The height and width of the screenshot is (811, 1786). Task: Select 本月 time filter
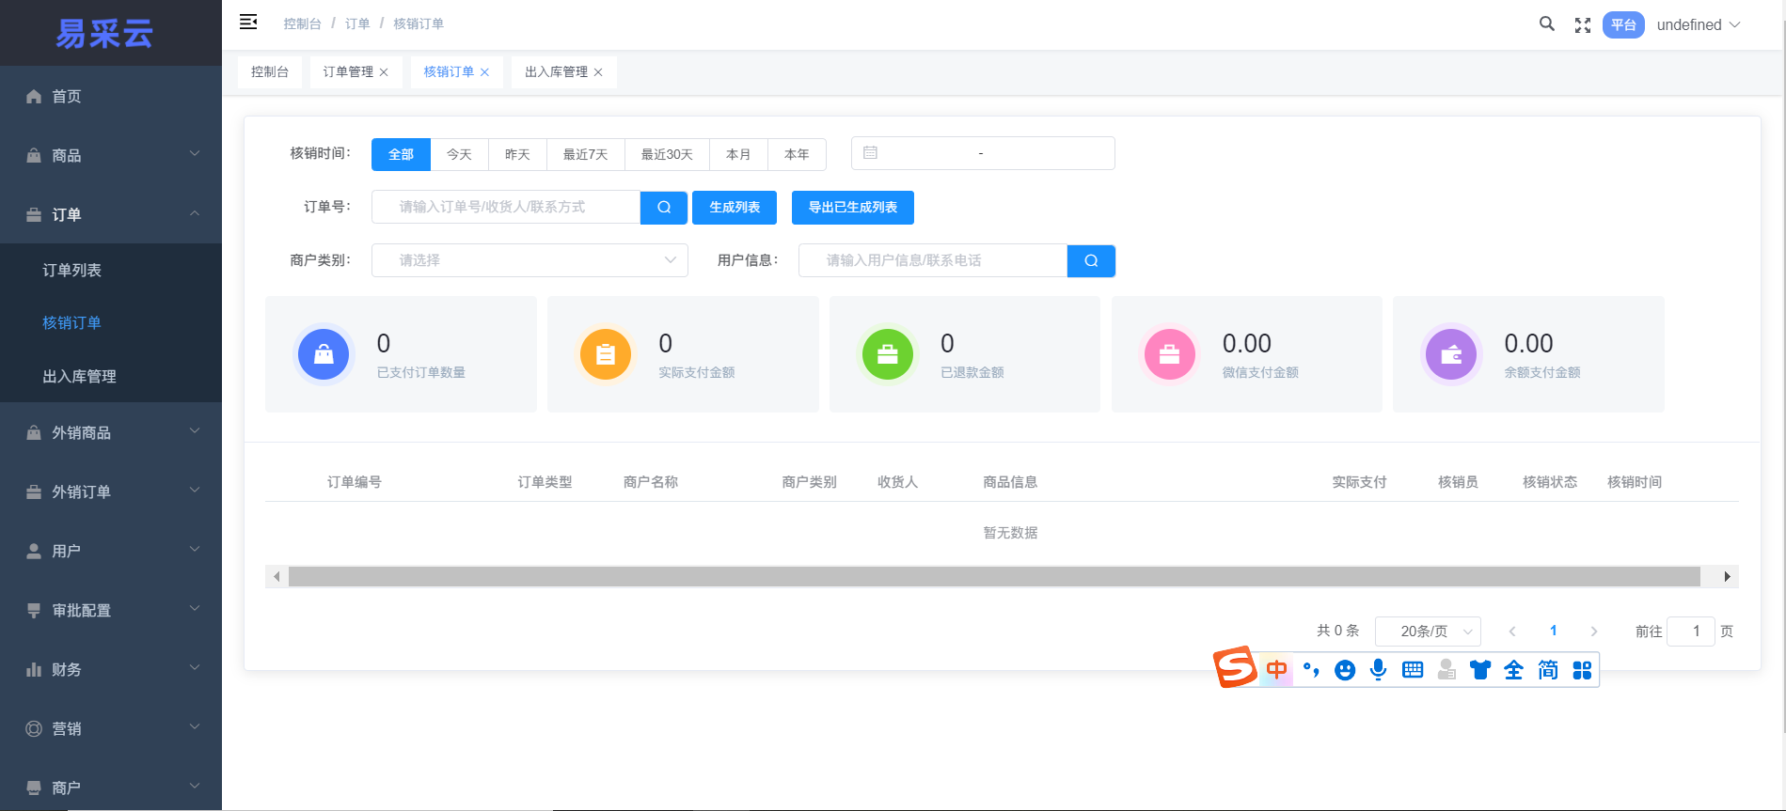tap(738, 154)
